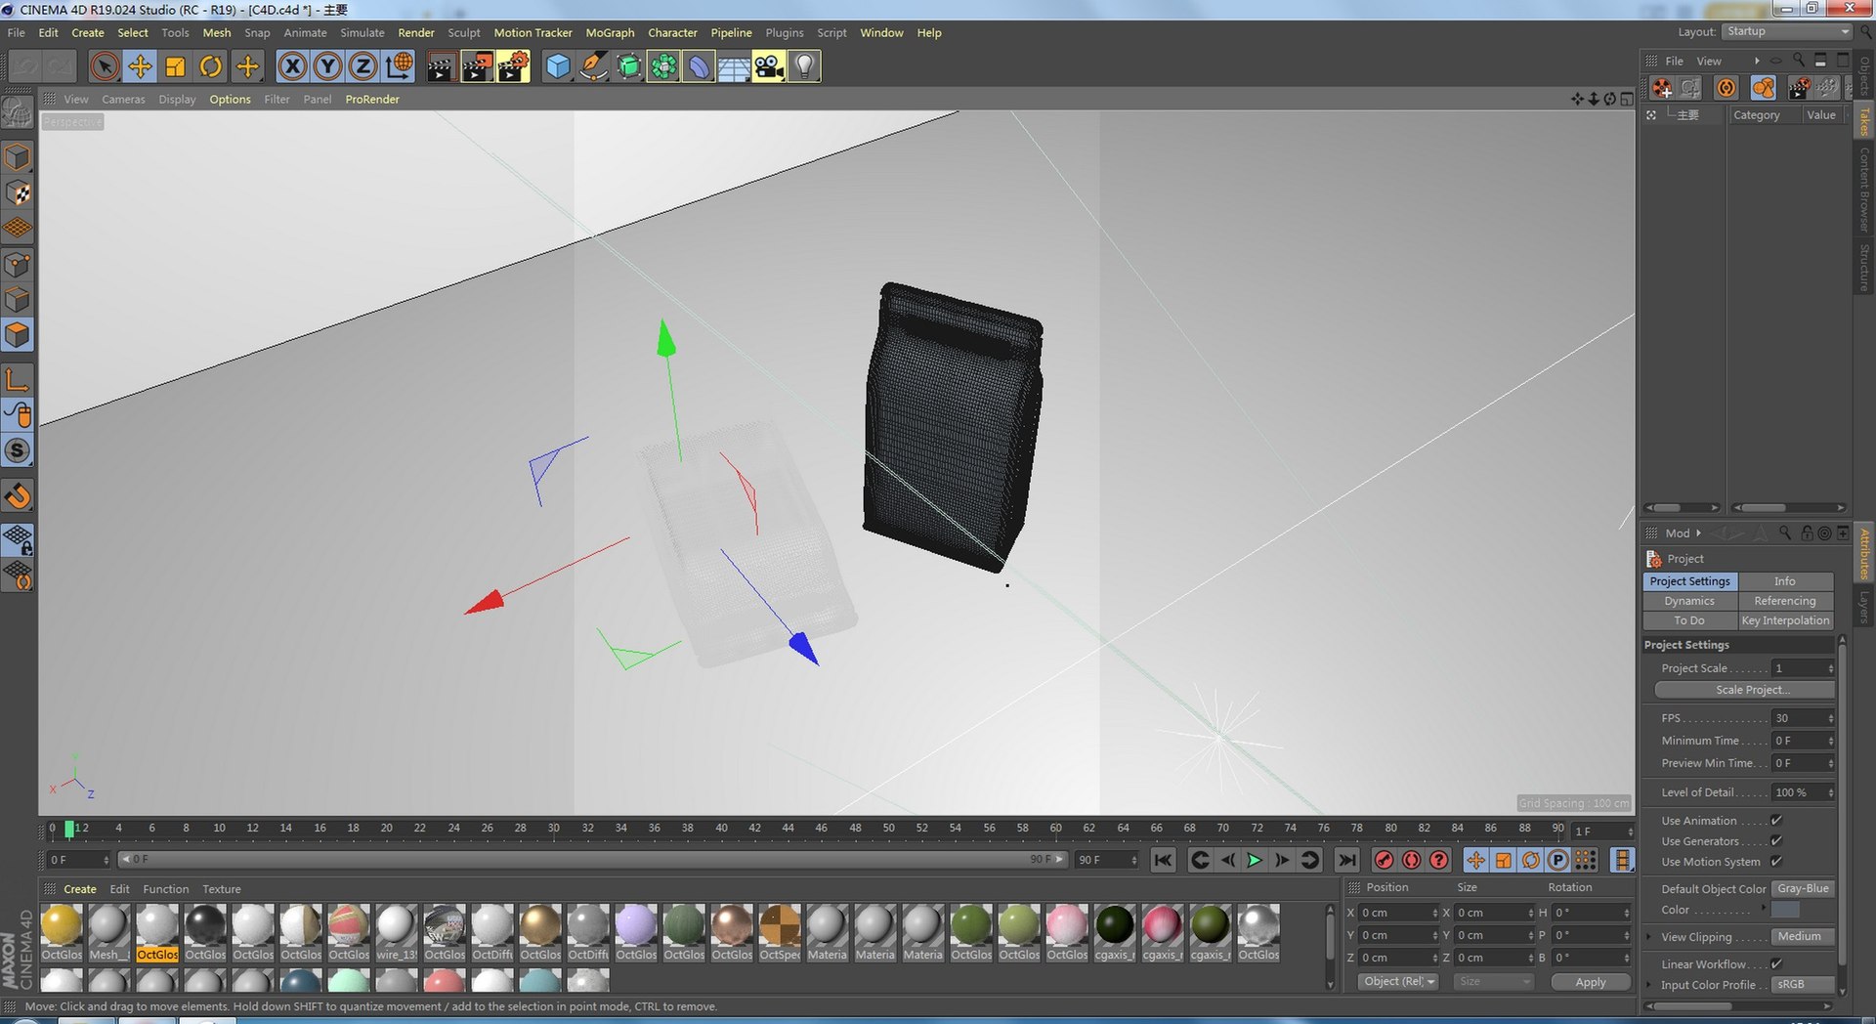Click the Camera object icon

(x=769, y=66)
